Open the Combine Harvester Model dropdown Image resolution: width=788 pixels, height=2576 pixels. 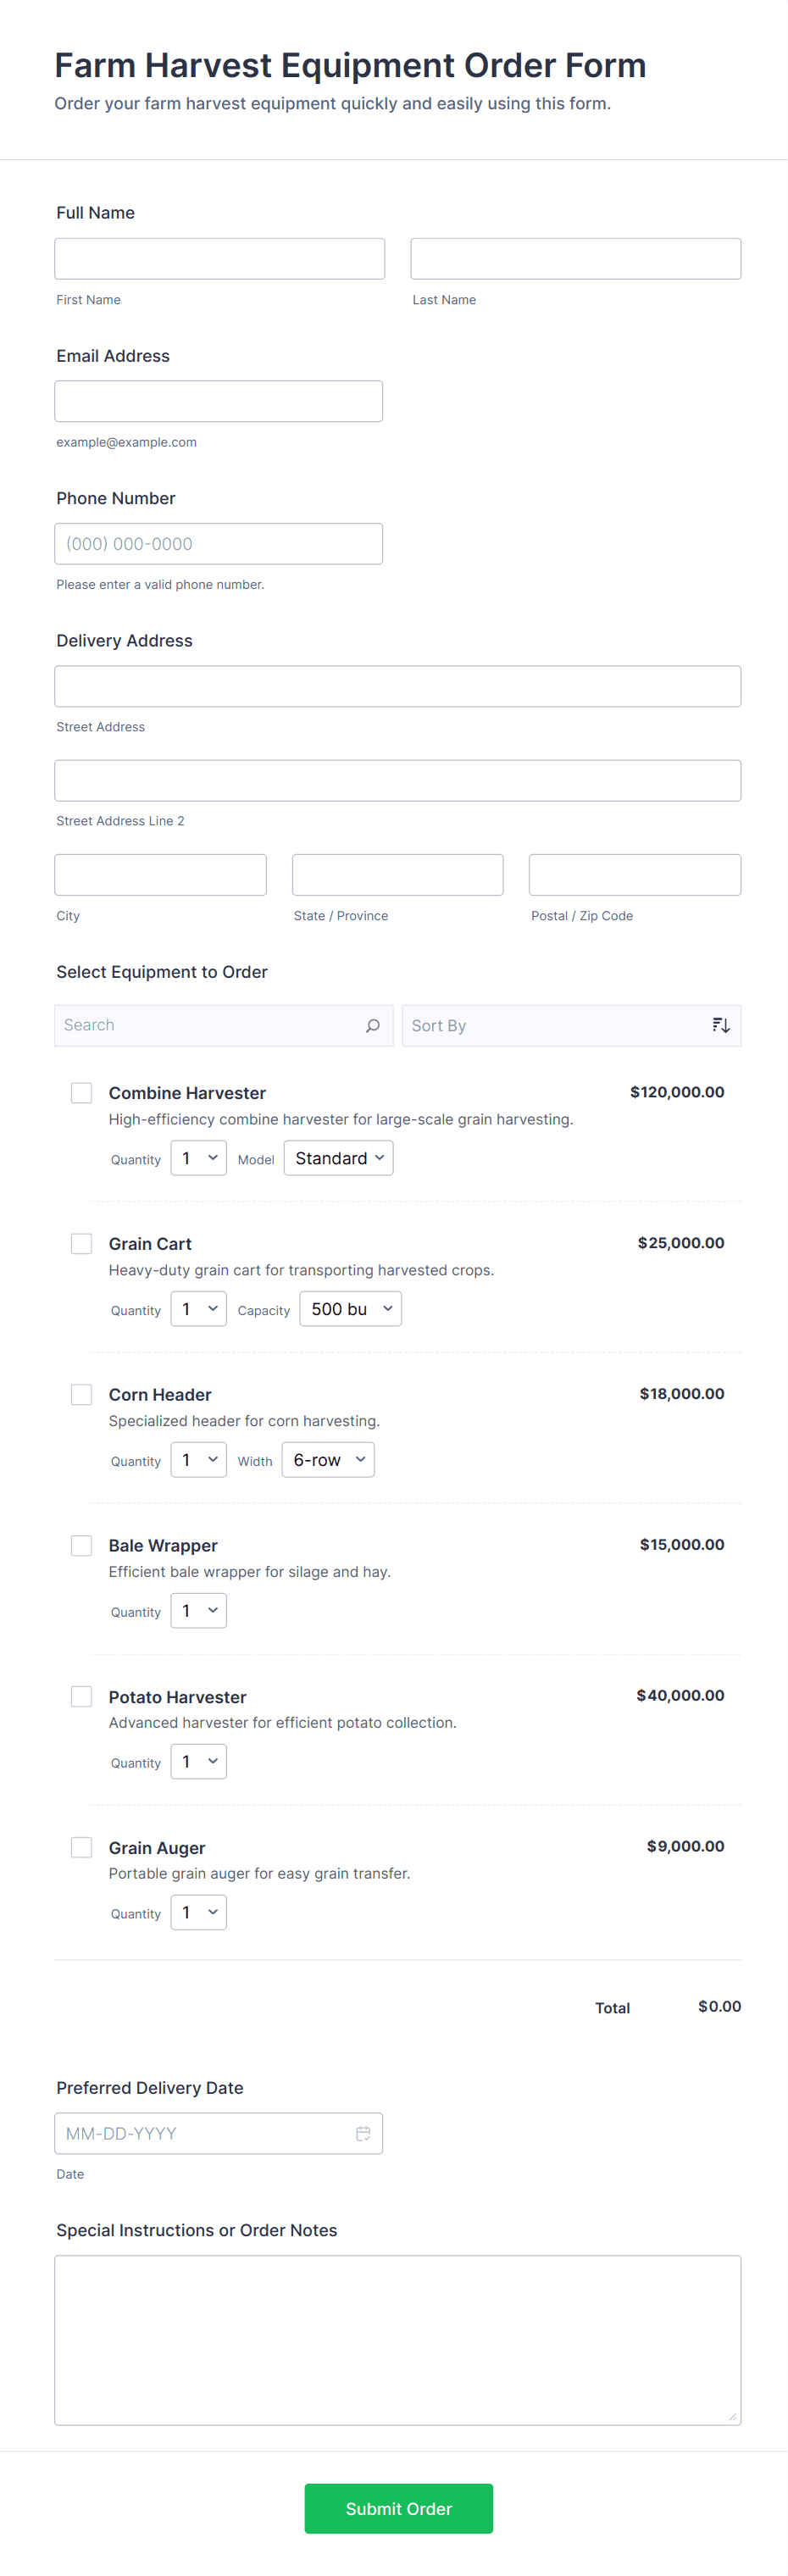338,1158
